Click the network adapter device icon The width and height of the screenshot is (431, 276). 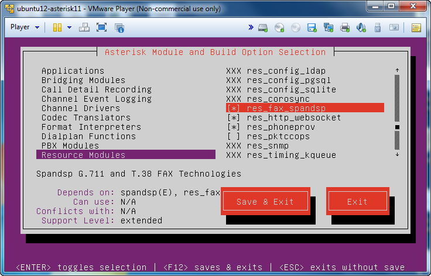pyautogui.click(x=329, y=27)
